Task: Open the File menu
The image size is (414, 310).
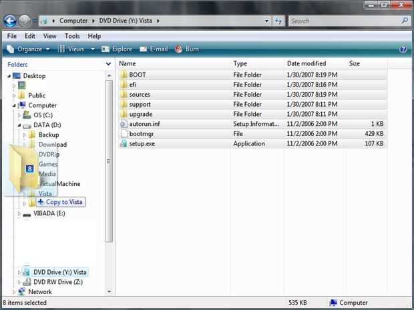Action: (x=12, y=36)
